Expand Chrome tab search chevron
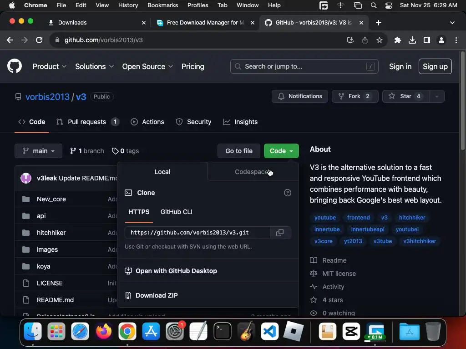This screenshot has height=349, width=466. click(452, 23)
